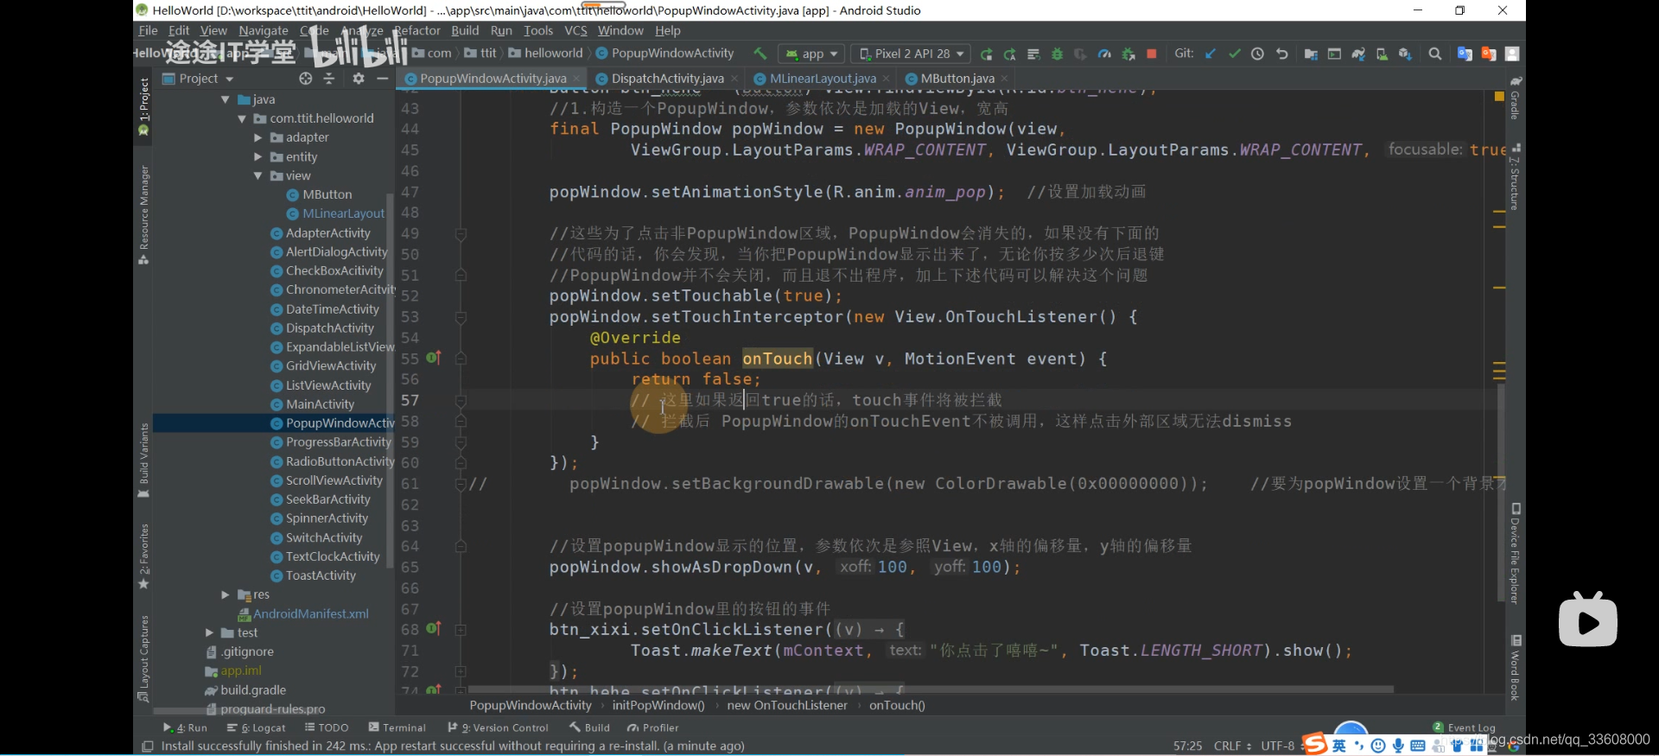
Task: Open Project Structure icon in toolbar
Action: pyautogui.click(x=1311, y=54)
